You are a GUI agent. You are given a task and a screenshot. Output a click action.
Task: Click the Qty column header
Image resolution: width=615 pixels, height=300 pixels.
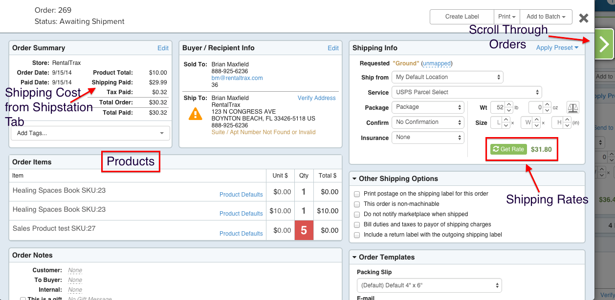[304, 176]
